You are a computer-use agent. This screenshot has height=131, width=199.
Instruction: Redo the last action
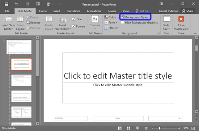tap(27, 4)
